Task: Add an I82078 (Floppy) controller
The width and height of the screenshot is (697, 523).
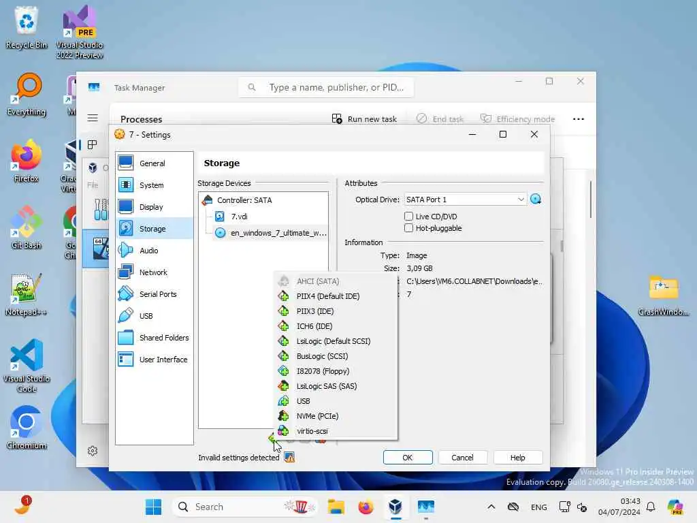Action: (x=336, y=371)
